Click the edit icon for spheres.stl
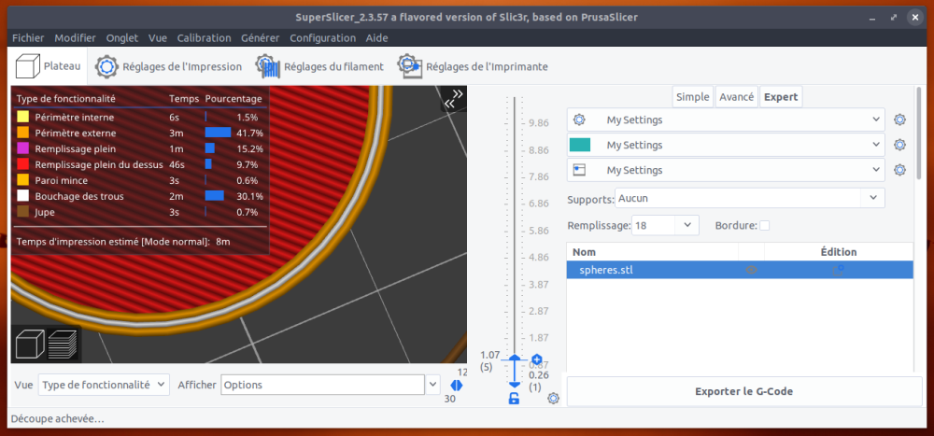This screenshot has height=436, width=934. tap(838, 270)
